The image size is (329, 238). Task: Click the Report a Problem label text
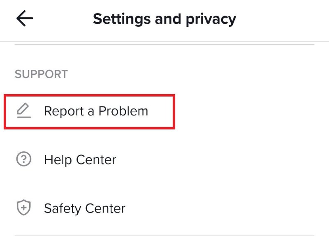pos(96,111)
